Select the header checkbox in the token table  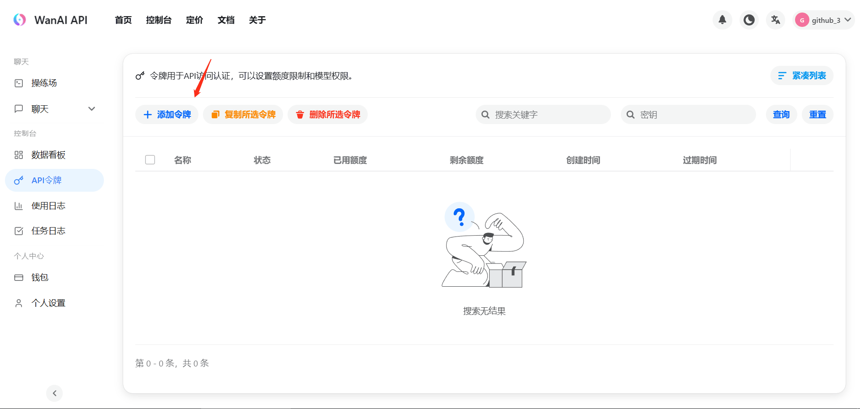[x=150, y=159]
